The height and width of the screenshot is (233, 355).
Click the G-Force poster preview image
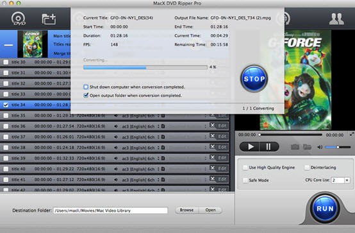point(295,80)
